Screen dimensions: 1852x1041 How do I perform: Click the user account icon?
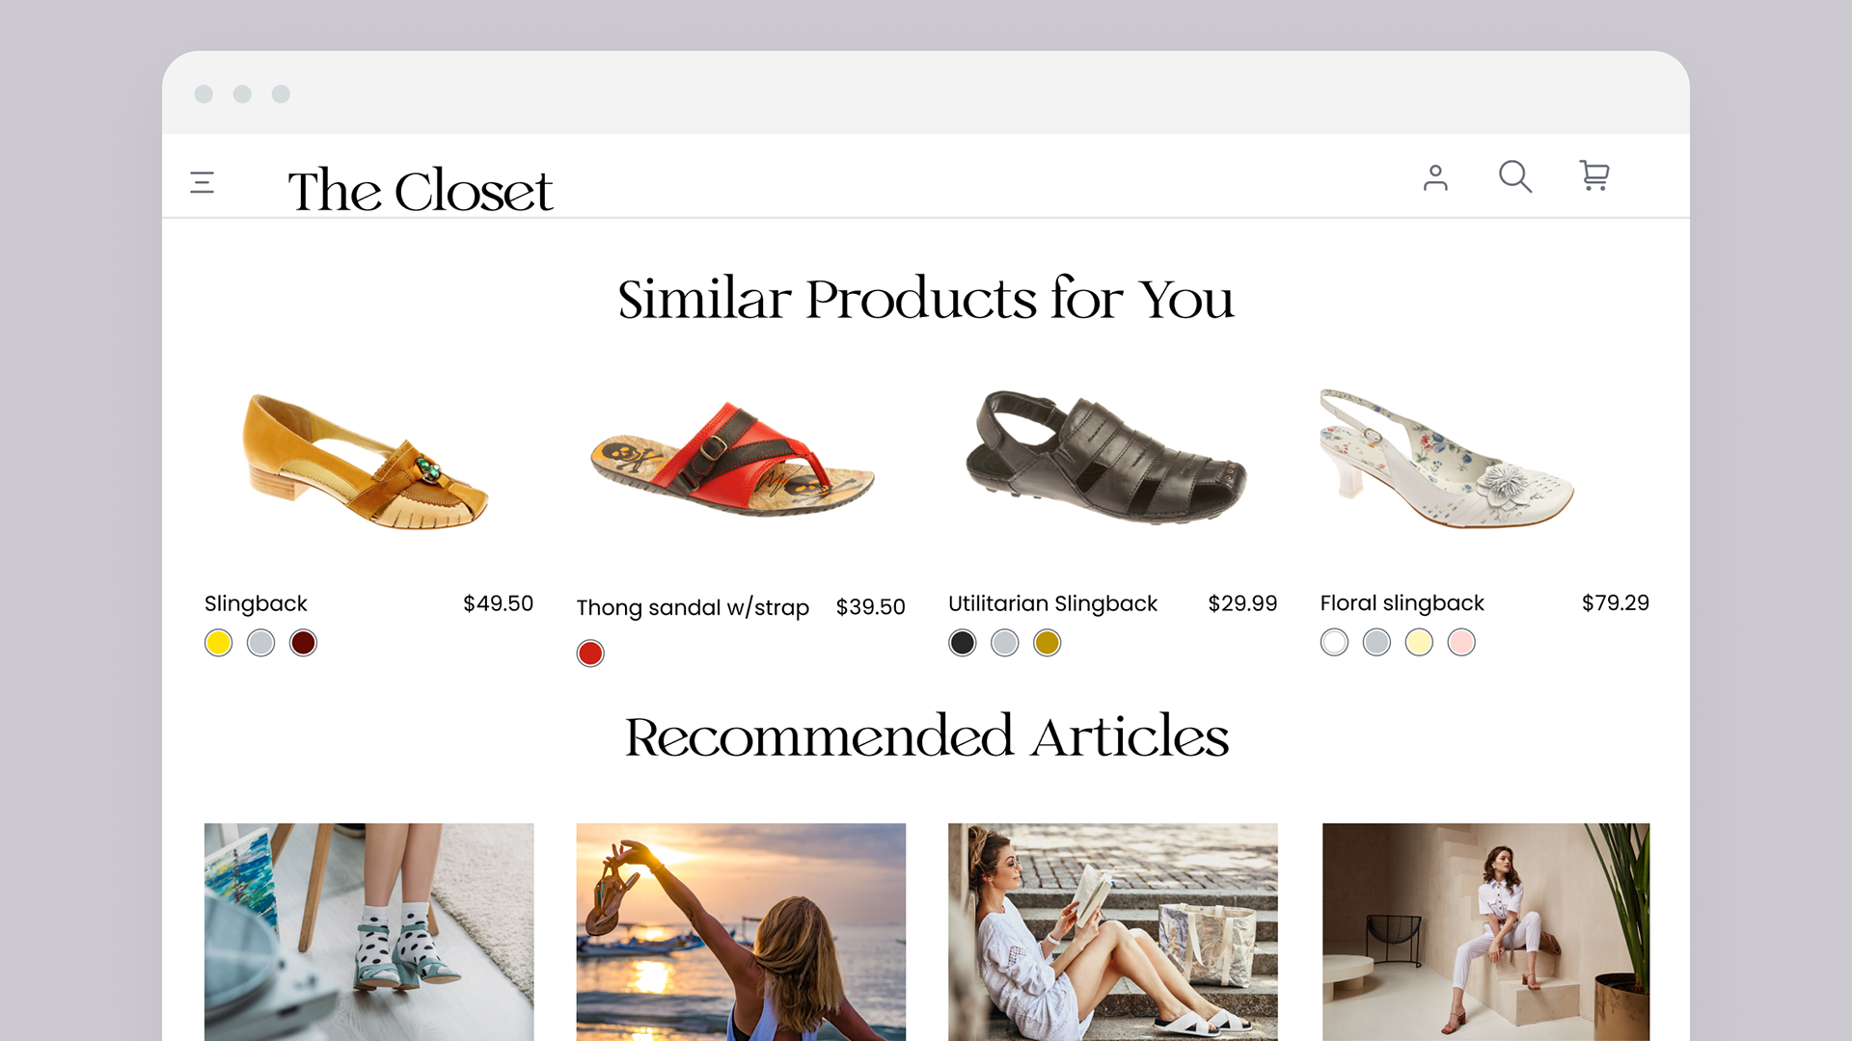[x=1435, y=177]
